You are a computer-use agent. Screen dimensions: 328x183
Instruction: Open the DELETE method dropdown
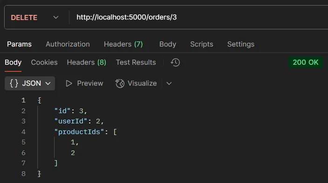[x=34, y=17]
